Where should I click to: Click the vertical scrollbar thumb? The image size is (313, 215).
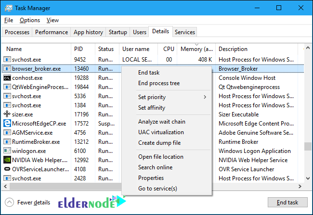(x=308, y=146)
